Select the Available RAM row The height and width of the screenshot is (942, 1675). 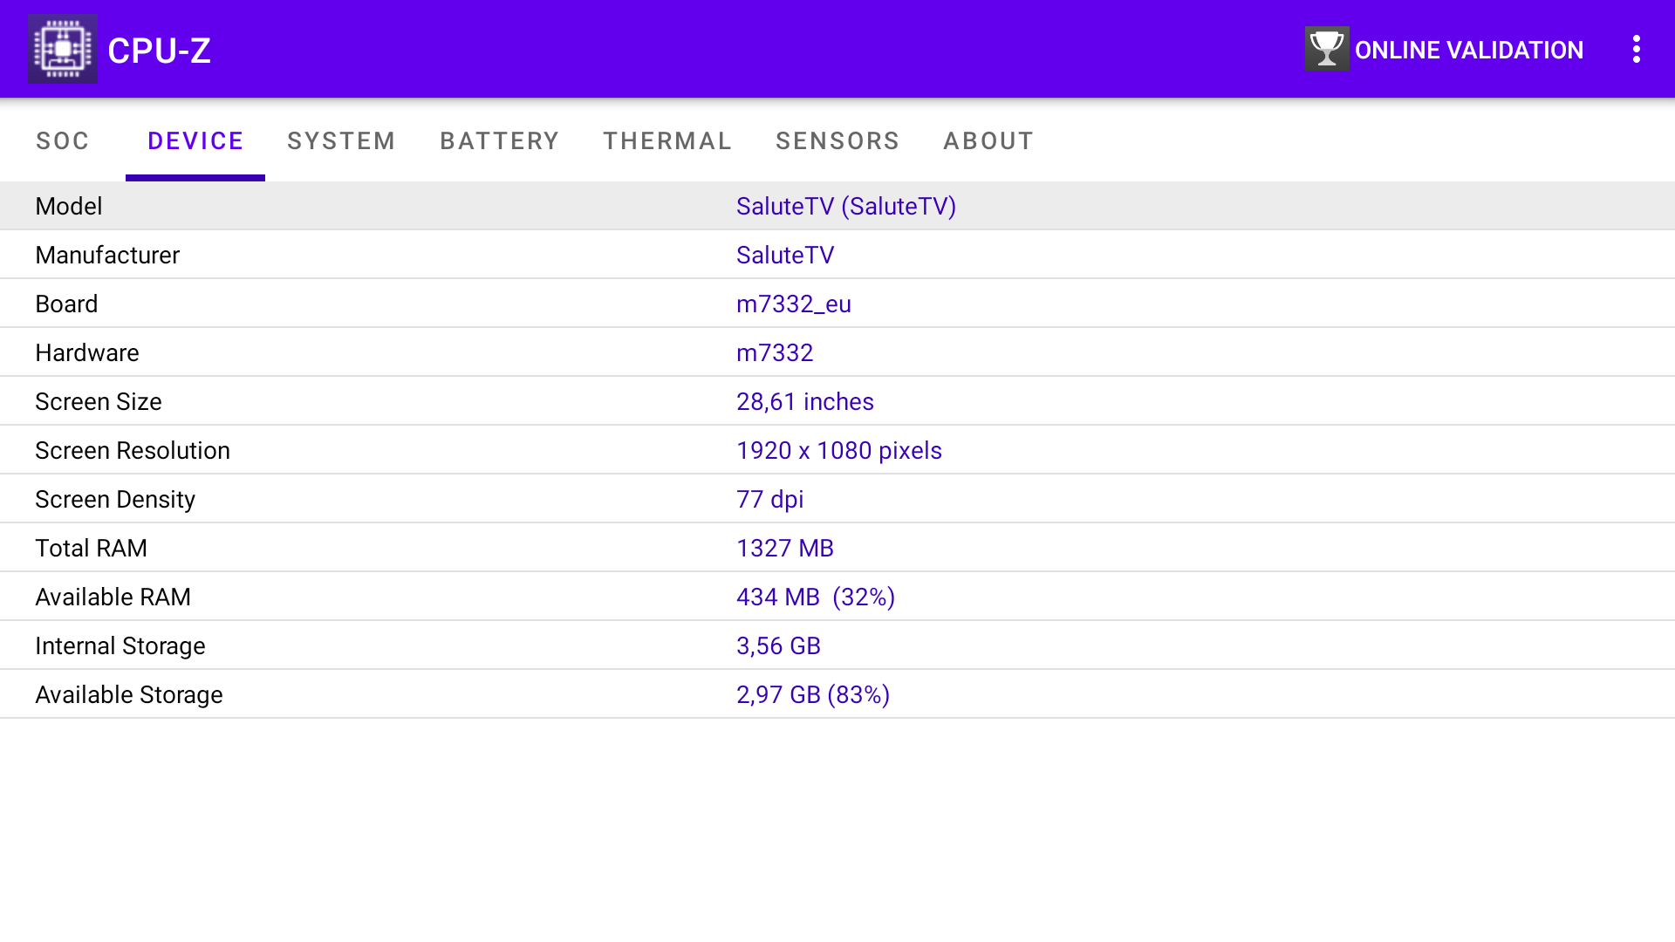tap(837, 597)
